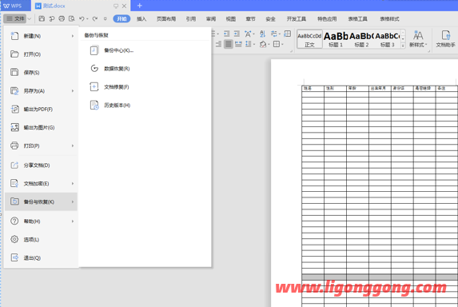Choose 文档修复(F) document repair
This screenshot has width=458, height=307.
[x=116, y=87]
